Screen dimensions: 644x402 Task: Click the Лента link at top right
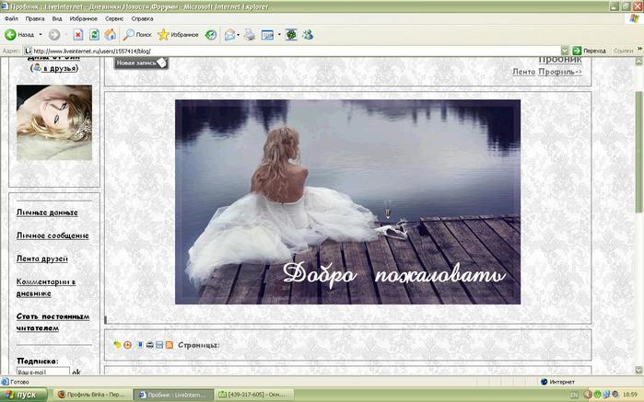coord(523,72)
